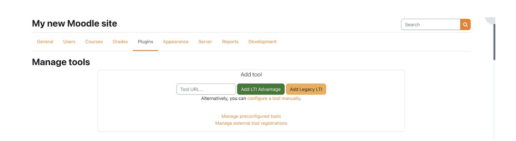
Task: Click the Add tool label
Action: [x=251, y=75]
